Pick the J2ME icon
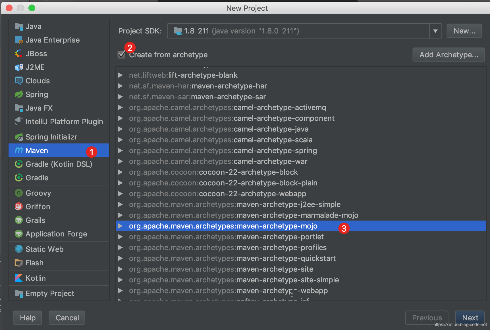Image resolution: width=490 pixels, height=330 pixels. (19, 67)
